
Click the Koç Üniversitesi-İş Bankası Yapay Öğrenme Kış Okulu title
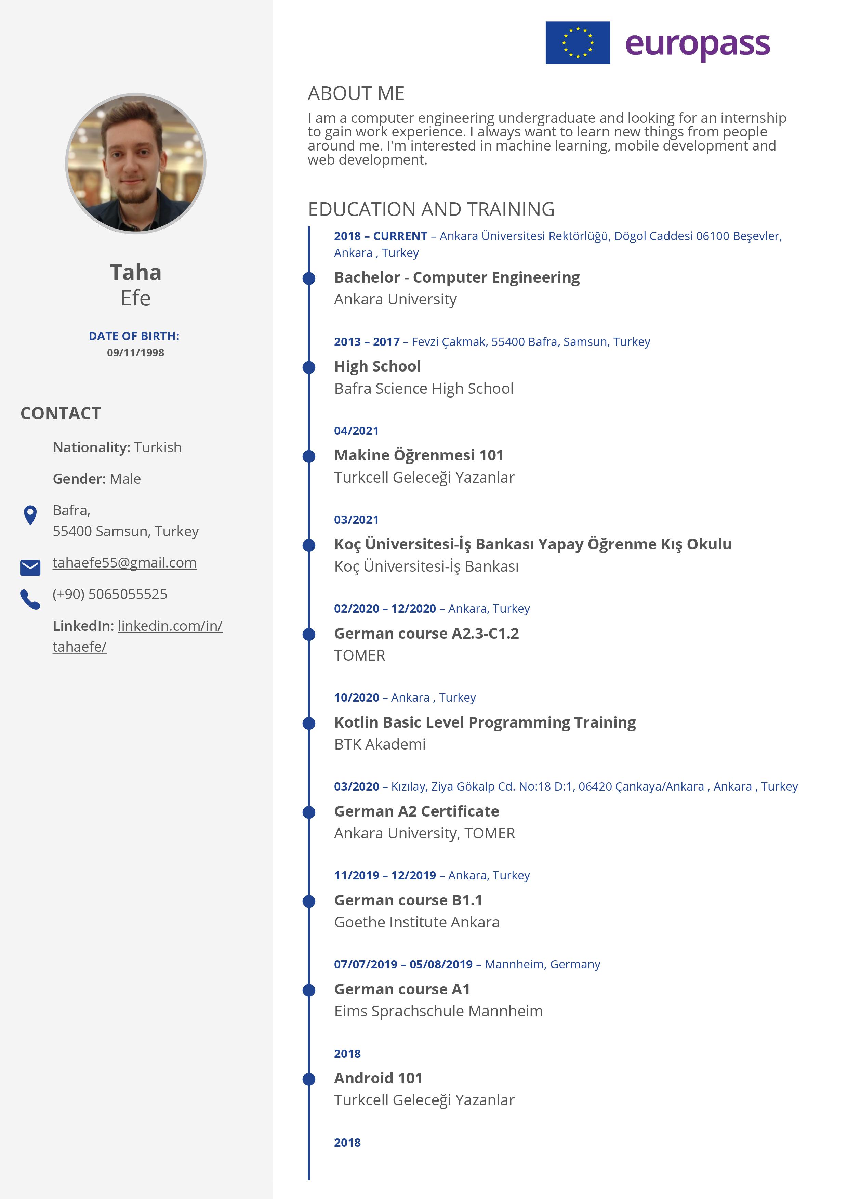tap(533, 544)
